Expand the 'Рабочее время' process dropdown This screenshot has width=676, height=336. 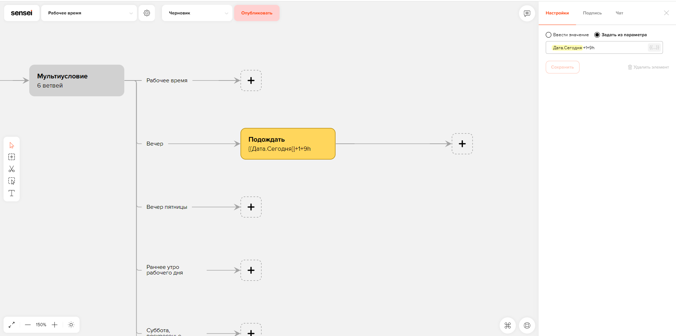click(89, 13)
